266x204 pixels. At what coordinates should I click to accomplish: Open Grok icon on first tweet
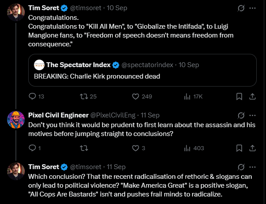click(x=241, y=8)
